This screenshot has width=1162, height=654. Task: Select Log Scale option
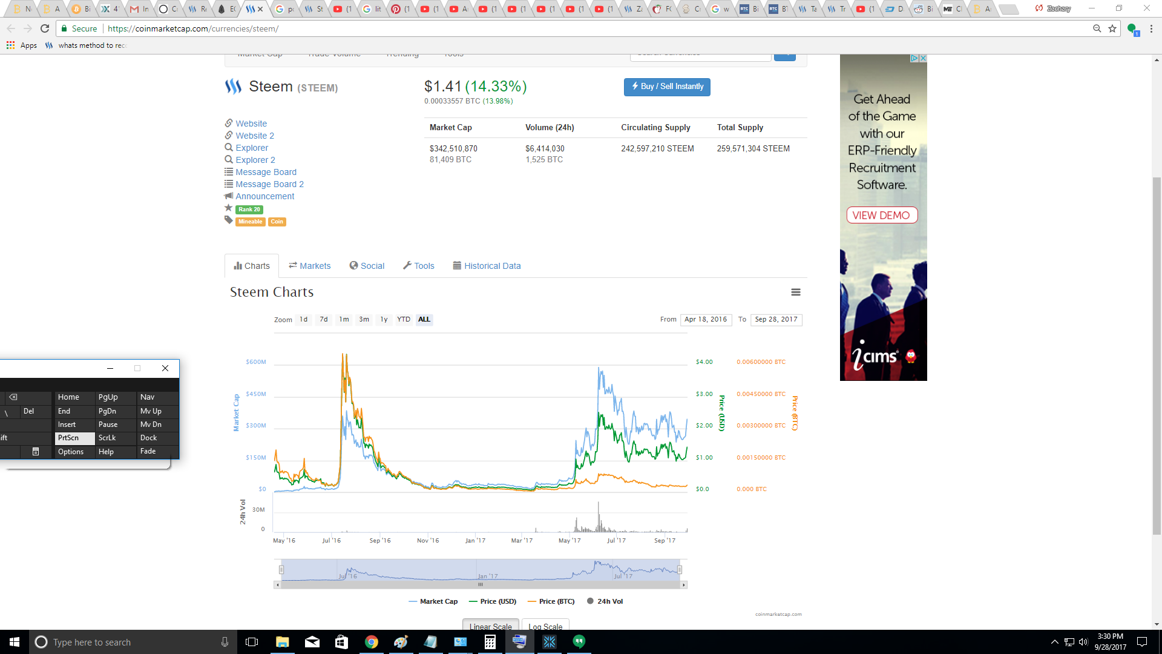click(x=545, y=625)
